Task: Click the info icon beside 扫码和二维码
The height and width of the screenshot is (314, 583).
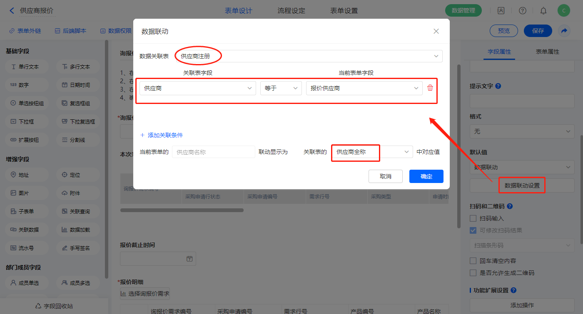Action: pos(510,206)
